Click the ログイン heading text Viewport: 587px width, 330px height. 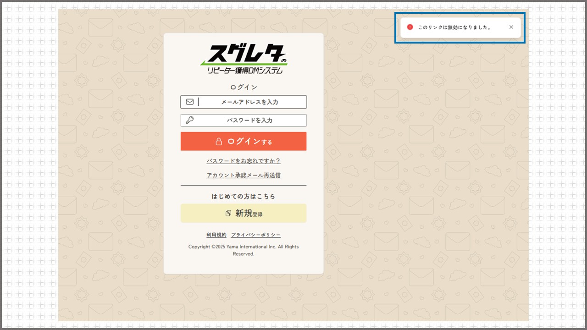click(244, 87)
